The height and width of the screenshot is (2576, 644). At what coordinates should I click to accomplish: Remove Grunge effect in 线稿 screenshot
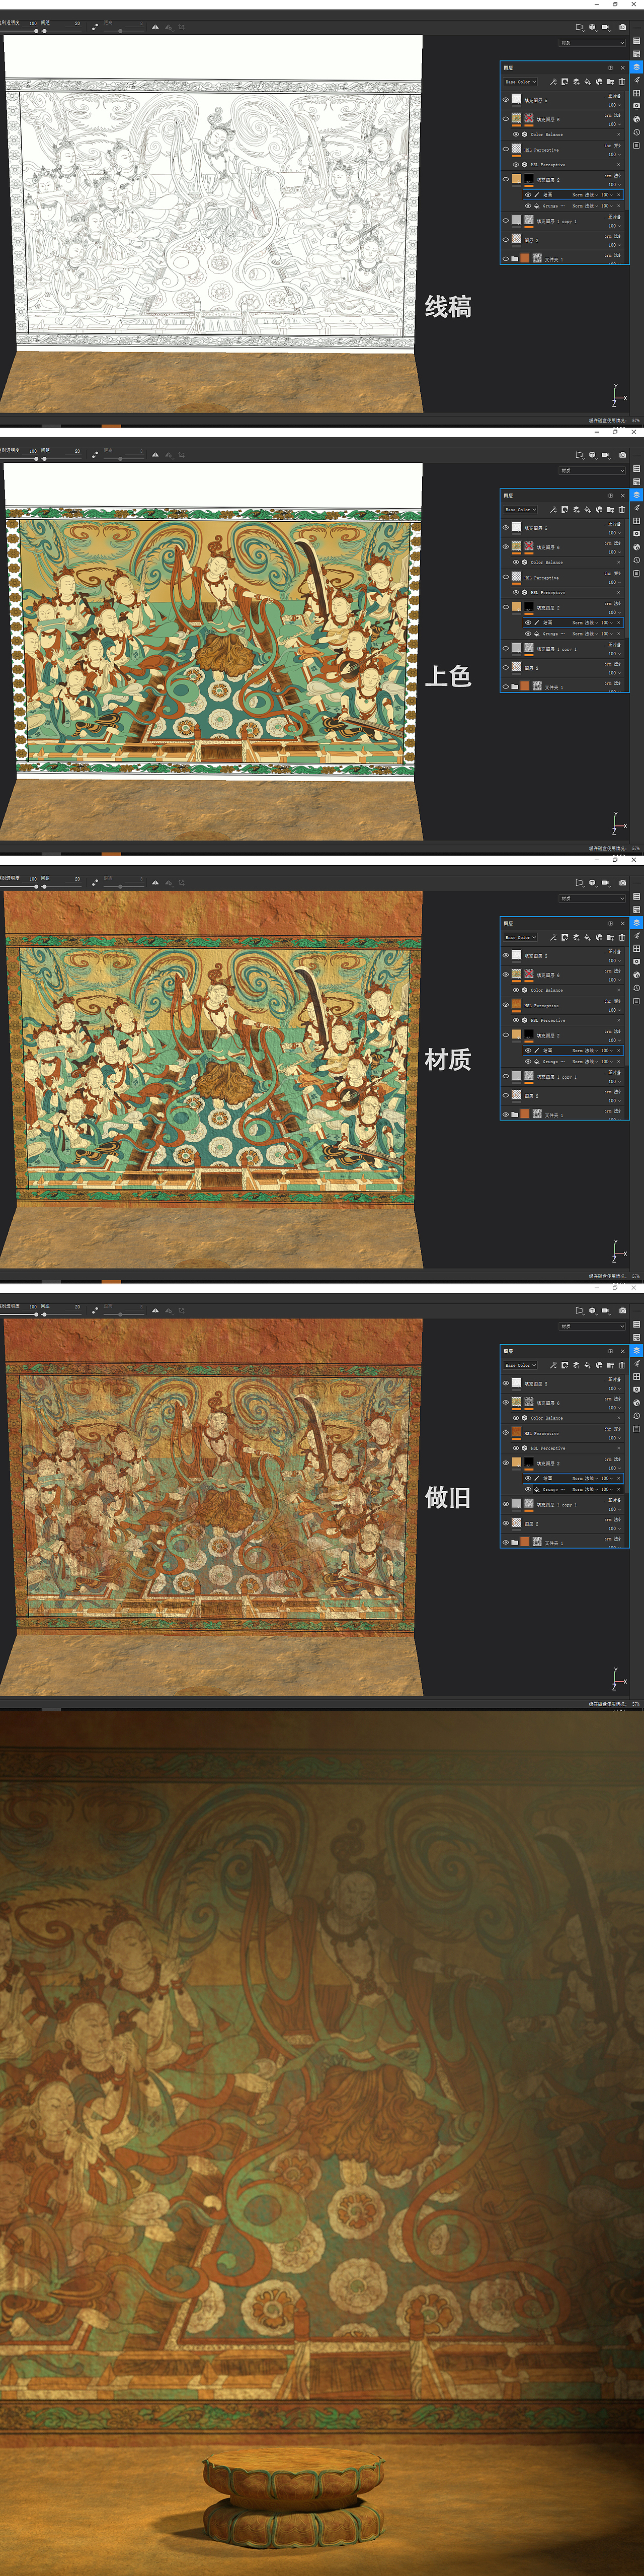pos(619,206)
